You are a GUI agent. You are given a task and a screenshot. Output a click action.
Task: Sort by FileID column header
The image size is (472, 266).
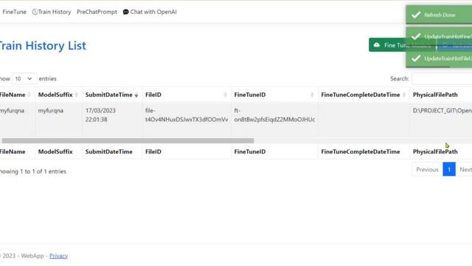187,95
